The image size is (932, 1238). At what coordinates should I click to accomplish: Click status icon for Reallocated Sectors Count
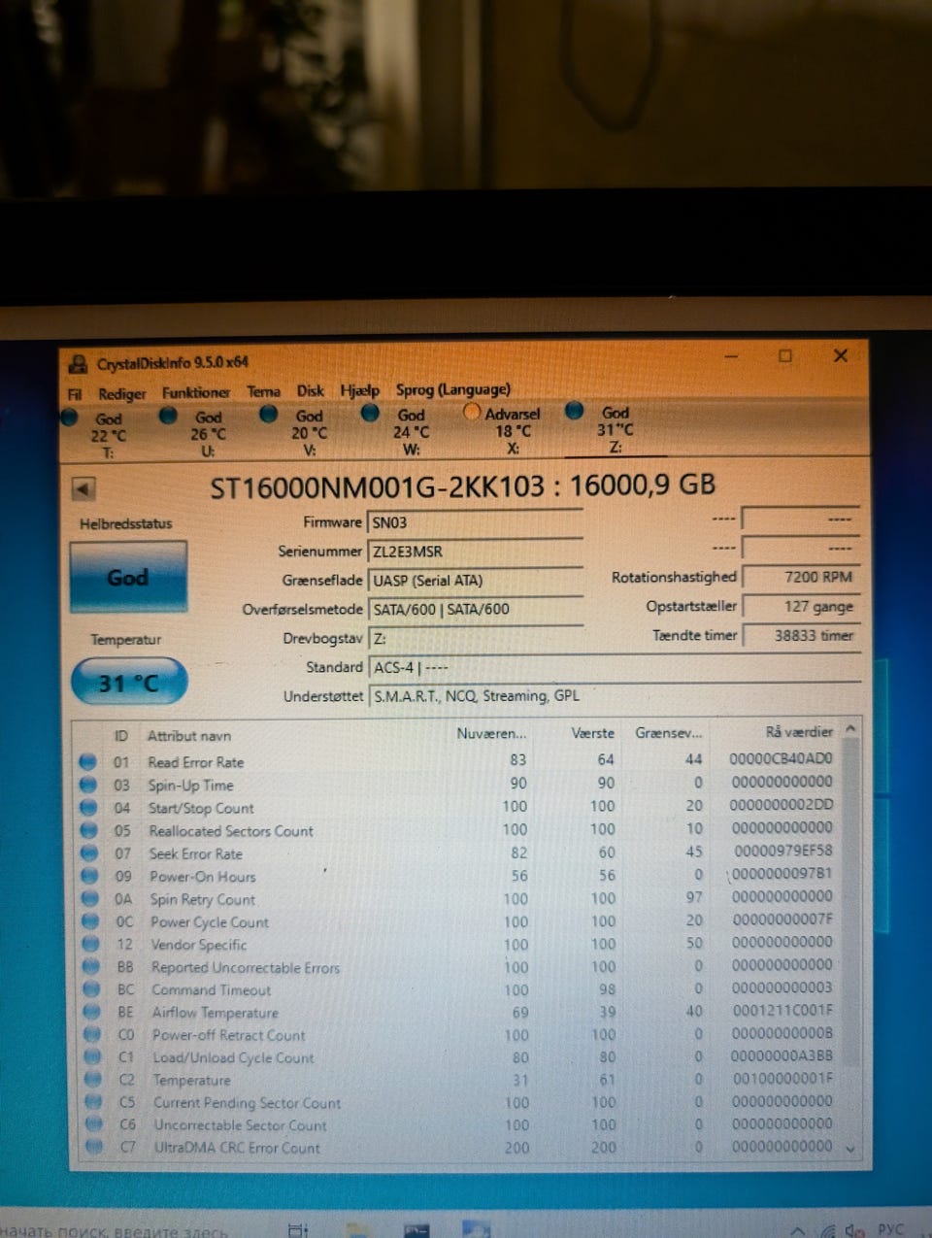(x=88, y=830)
